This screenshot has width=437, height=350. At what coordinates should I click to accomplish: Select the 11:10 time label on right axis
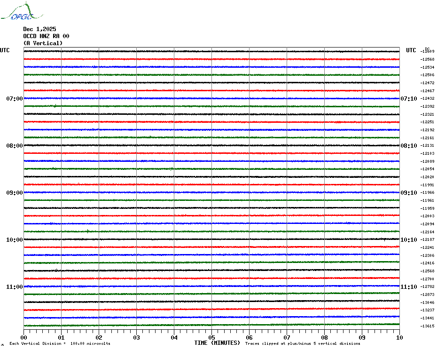click(x=408, y=287)
